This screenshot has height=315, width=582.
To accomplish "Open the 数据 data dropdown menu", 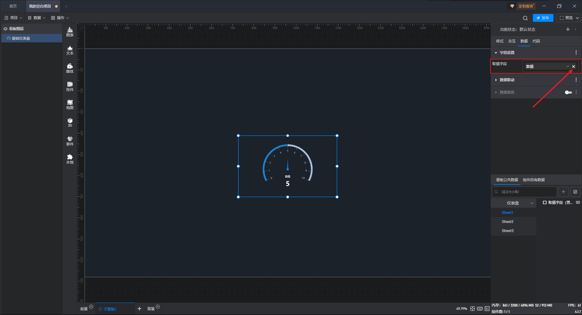I will [37, 18].
